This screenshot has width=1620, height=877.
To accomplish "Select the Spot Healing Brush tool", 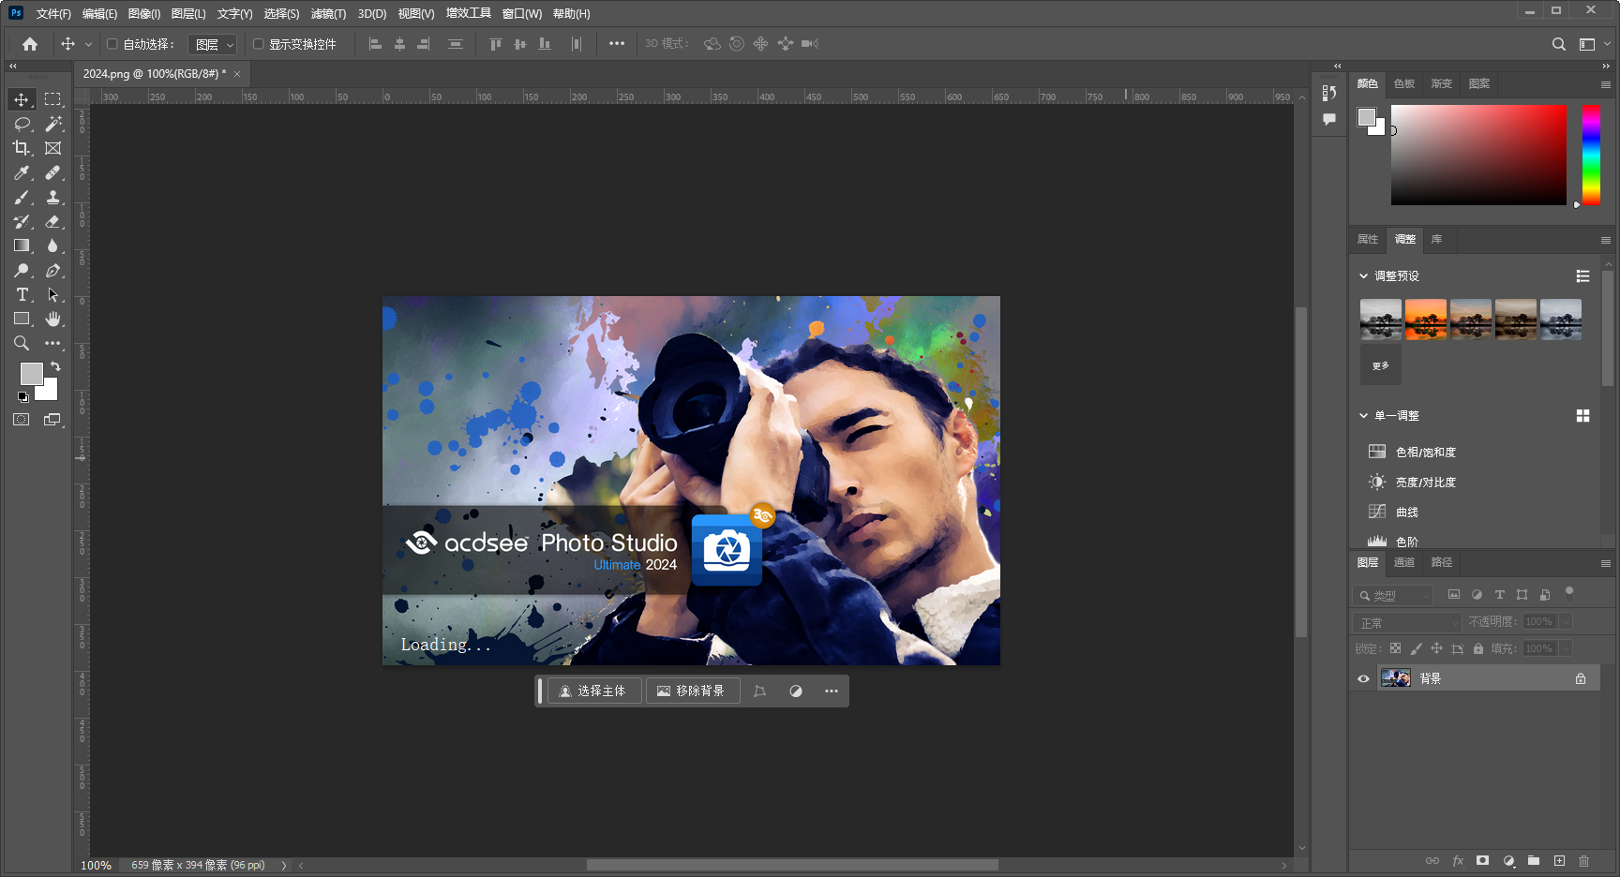I will [x=52, y=172].
